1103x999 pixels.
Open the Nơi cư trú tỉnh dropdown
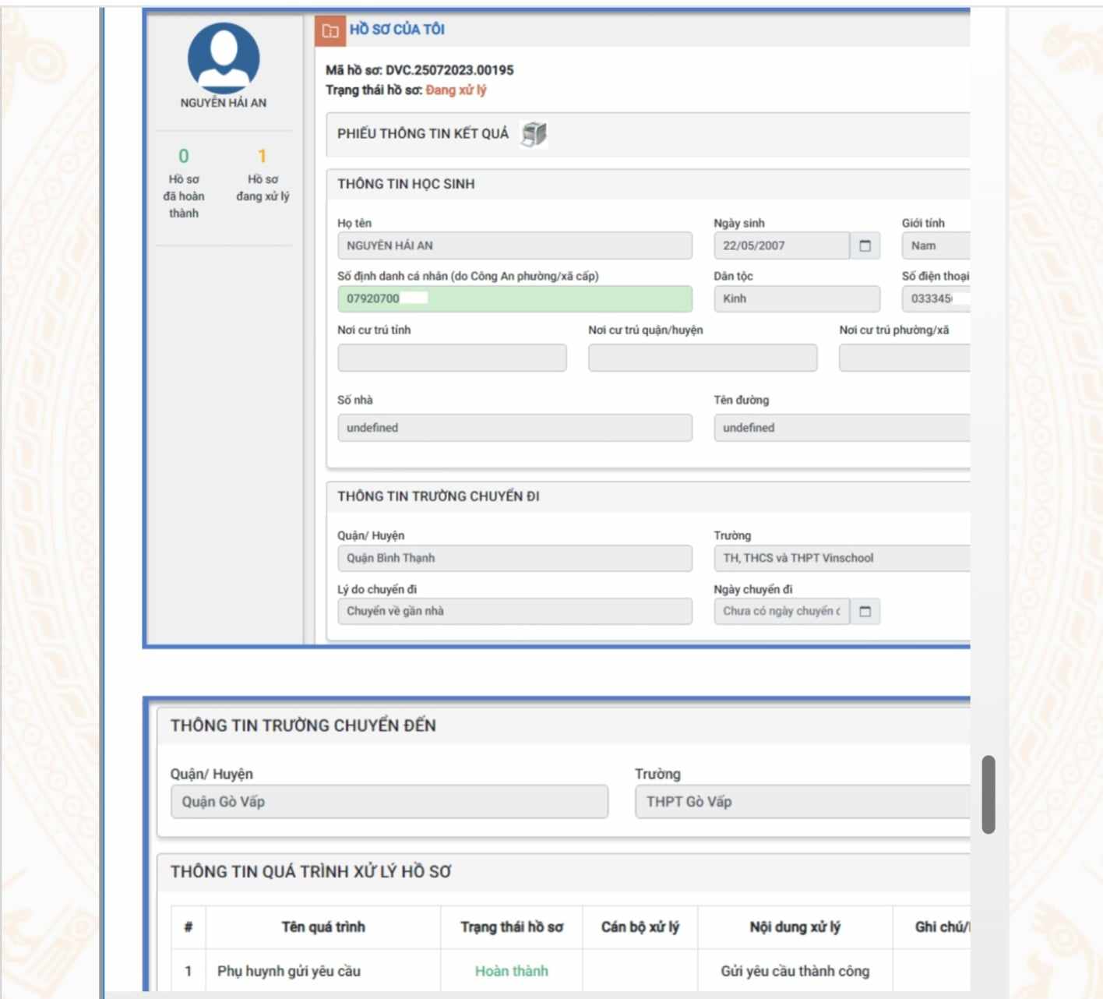pos(453,358)
